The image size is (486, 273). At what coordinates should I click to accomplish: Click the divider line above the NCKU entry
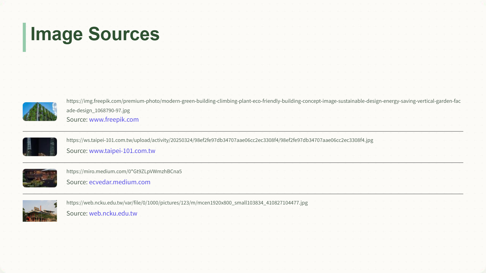(x=243, y=194)
